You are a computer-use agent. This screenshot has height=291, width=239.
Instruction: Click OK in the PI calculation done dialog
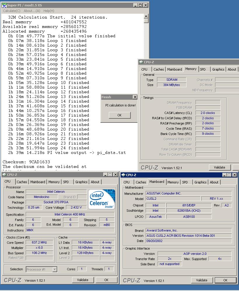[119, 115]
